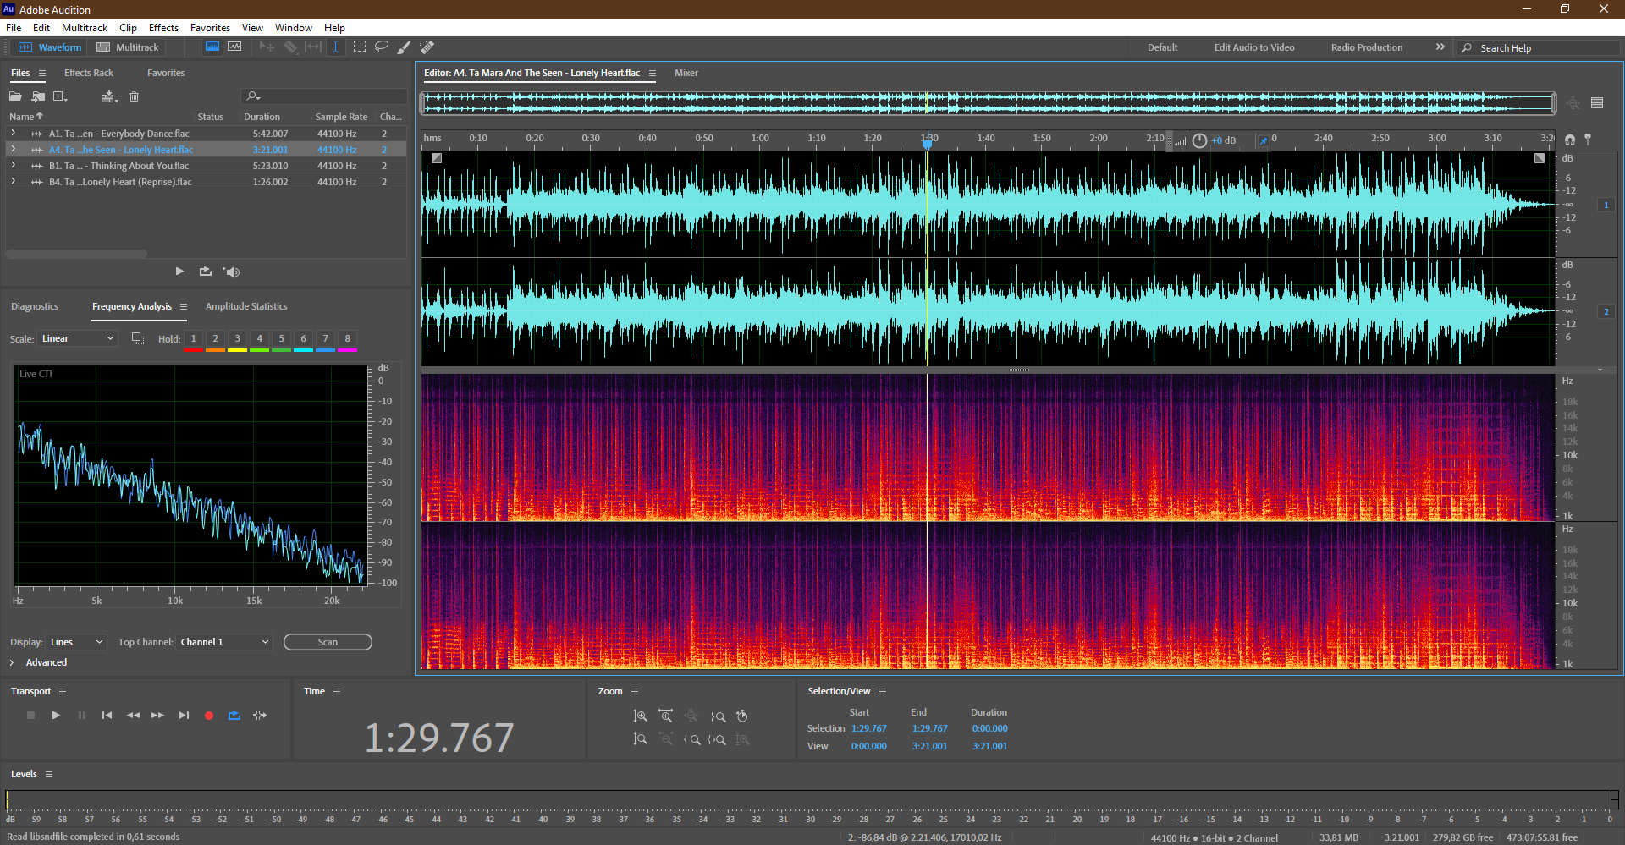Viewport: 1625px width, 845px height.
Task: Adjust the HUD amplitude knob
Action: click(x=1199, y=140)
